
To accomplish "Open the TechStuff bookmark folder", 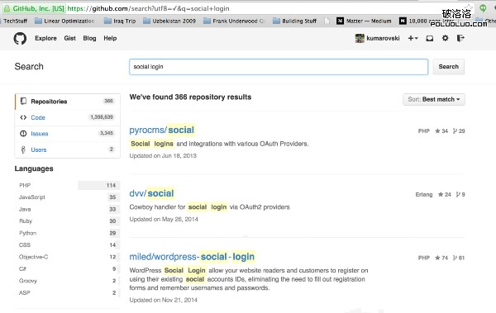I will [x=14, y=21].
